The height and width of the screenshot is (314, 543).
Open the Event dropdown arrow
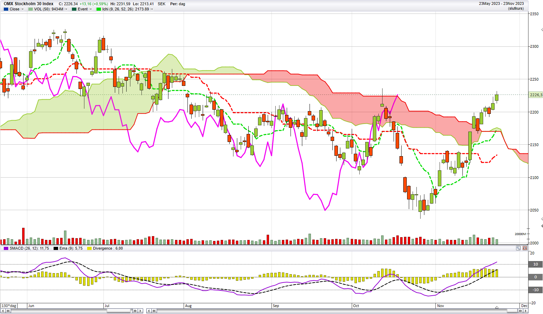point(91,9)
